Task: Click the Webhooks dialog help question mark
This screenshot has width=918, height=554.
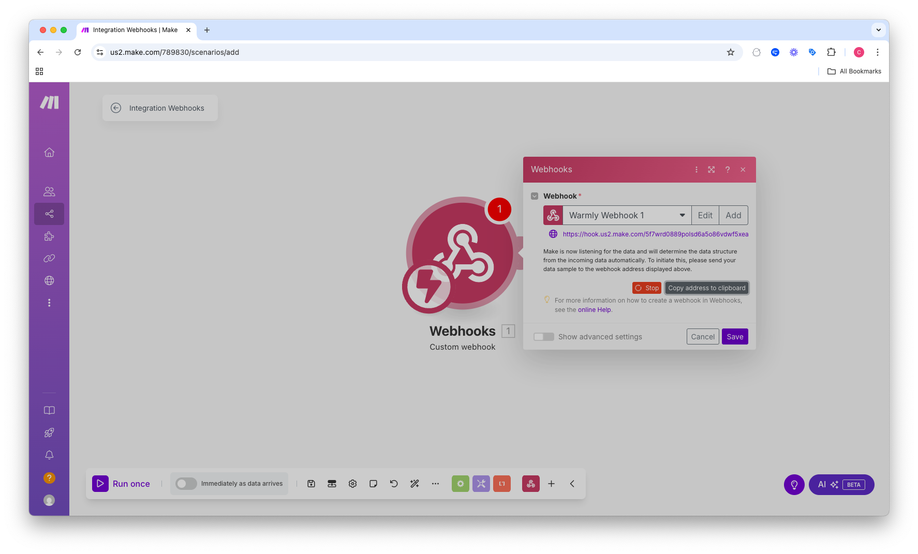Action: [x=727, y=170]
